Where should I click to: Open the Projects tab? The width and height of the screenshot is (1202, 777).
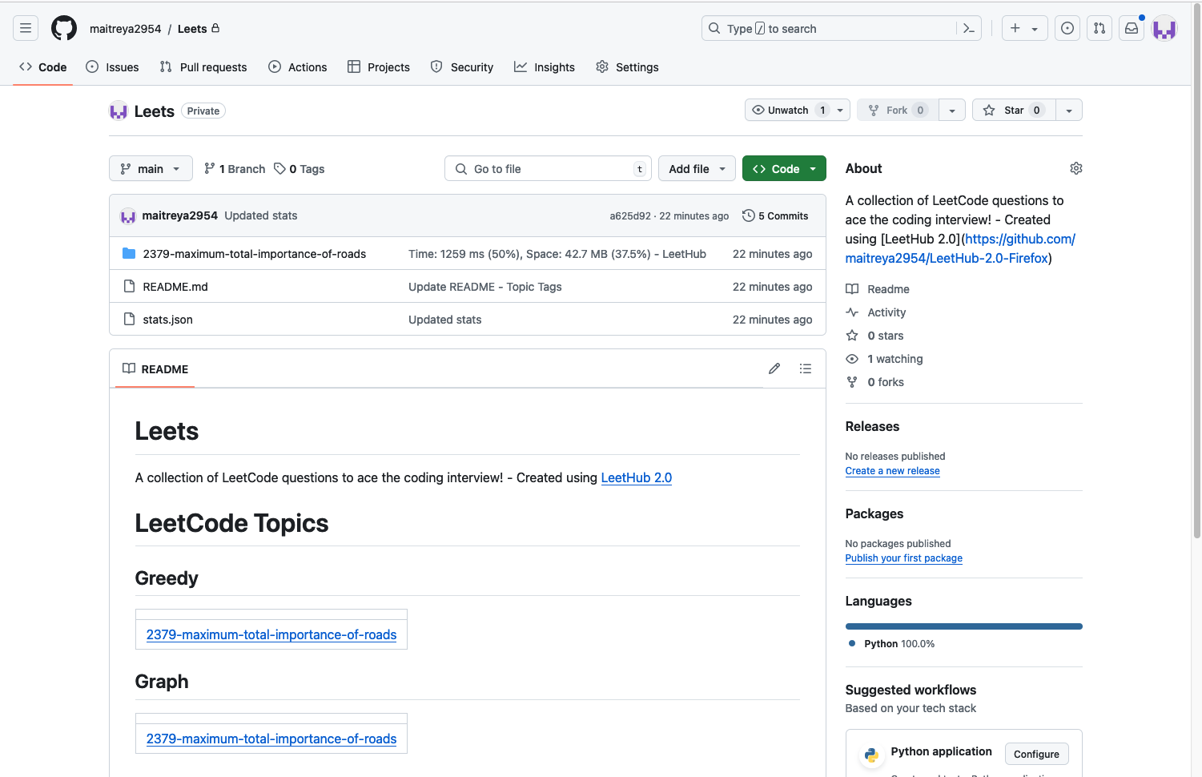coord(379,67)
